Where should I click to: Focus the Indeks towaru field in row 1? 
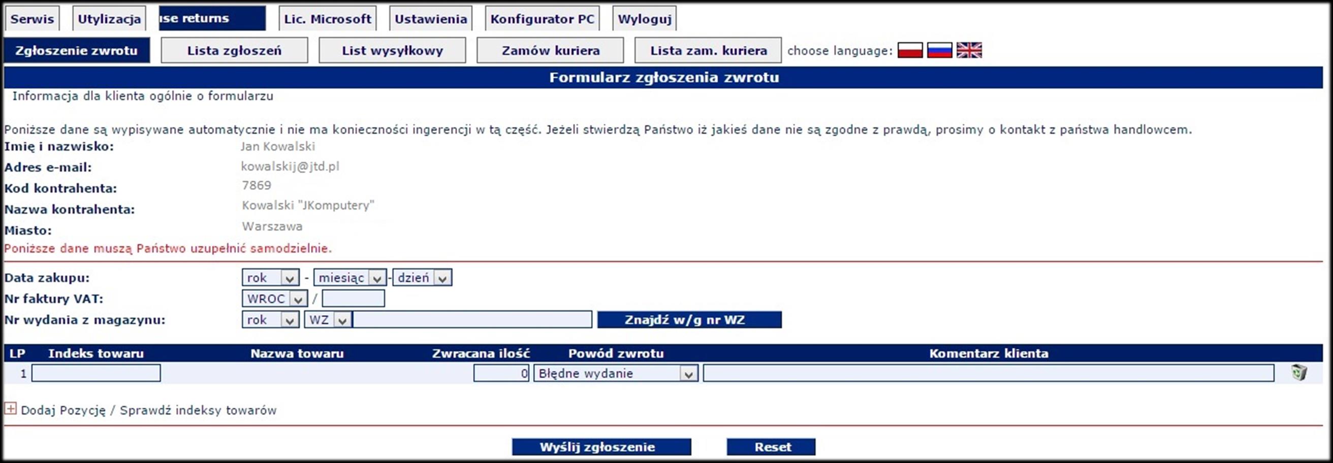pyautogui.click(x=96, y=373)
